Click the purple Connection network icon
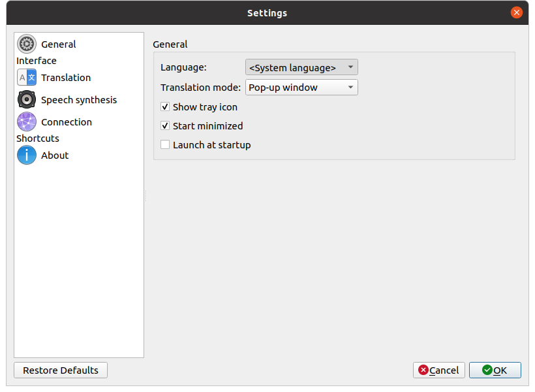Viewport: 535px width, 392px height. (27, 122)
